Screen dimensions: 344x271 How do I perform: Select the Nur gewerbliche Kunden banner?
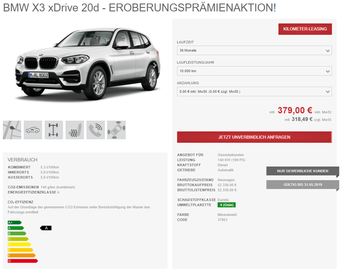coord(303,171)
